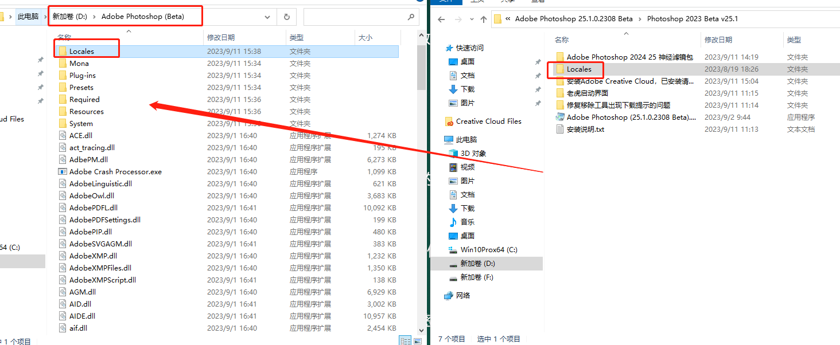Switch to the large icons view in the left window
The height and width of the screenshot is (345, 840).
point(417,340)
